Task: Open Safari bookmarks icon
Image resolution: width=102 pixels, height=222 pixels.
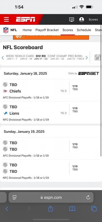Action: pos(72,209)
